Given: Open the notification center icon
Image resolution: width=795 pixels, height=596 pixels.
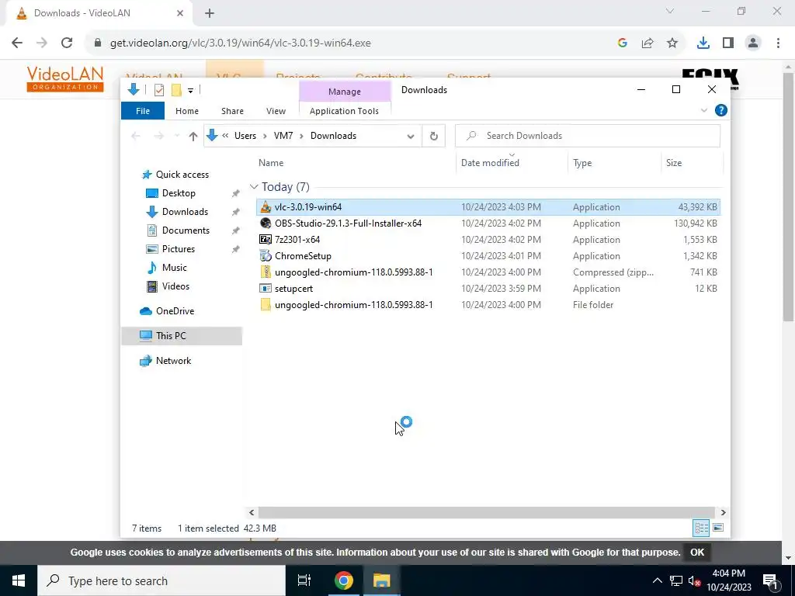Looking at the screenshot, I should coord(771,580).
